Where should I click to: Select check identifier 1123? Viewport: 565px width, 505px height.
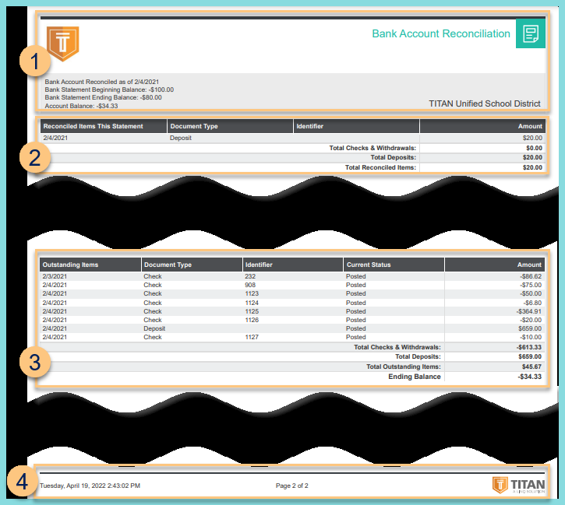252,293
